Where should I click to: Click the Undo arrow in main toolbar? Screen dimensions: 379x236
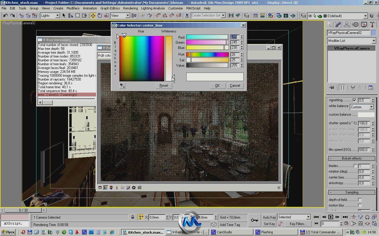point(5,16)
